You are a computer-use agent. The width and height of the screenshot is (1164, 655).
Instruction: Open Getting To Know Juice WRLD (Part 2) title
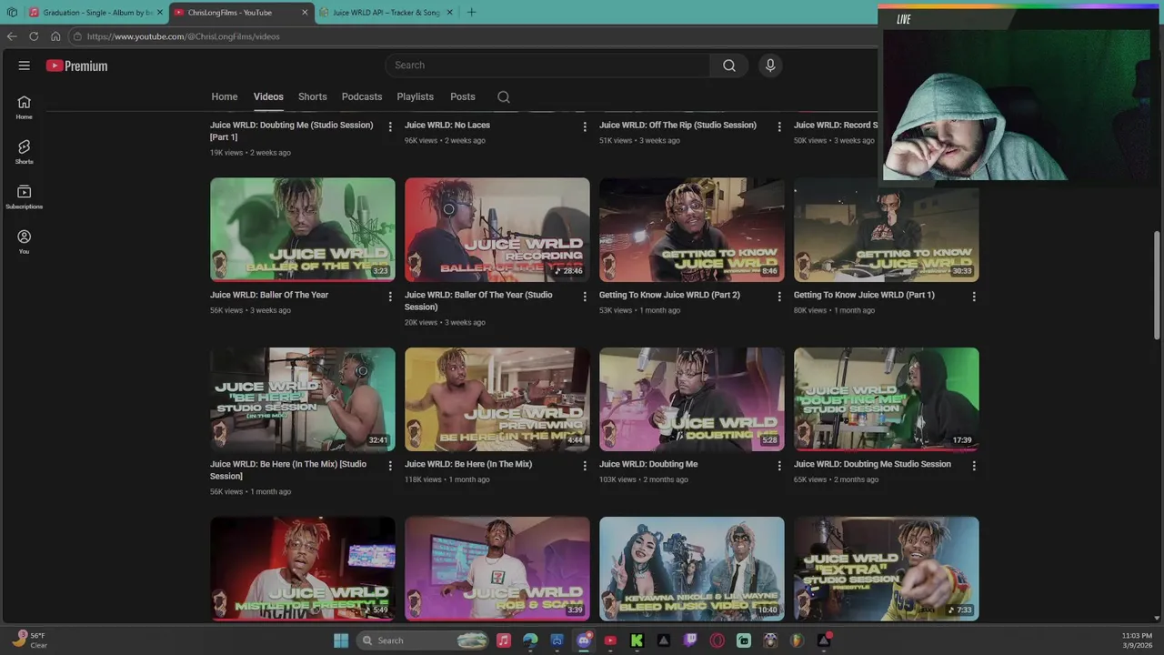(x=669, y=295)
